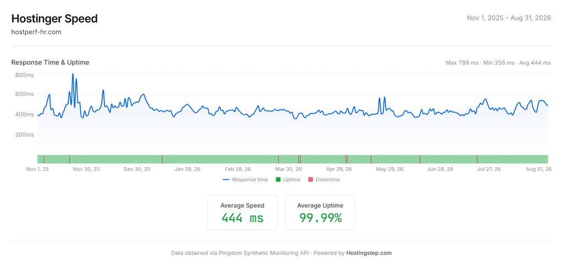Click the 400ms y-axis label
This screenshot has height=268, width=563.
(24, 114)
